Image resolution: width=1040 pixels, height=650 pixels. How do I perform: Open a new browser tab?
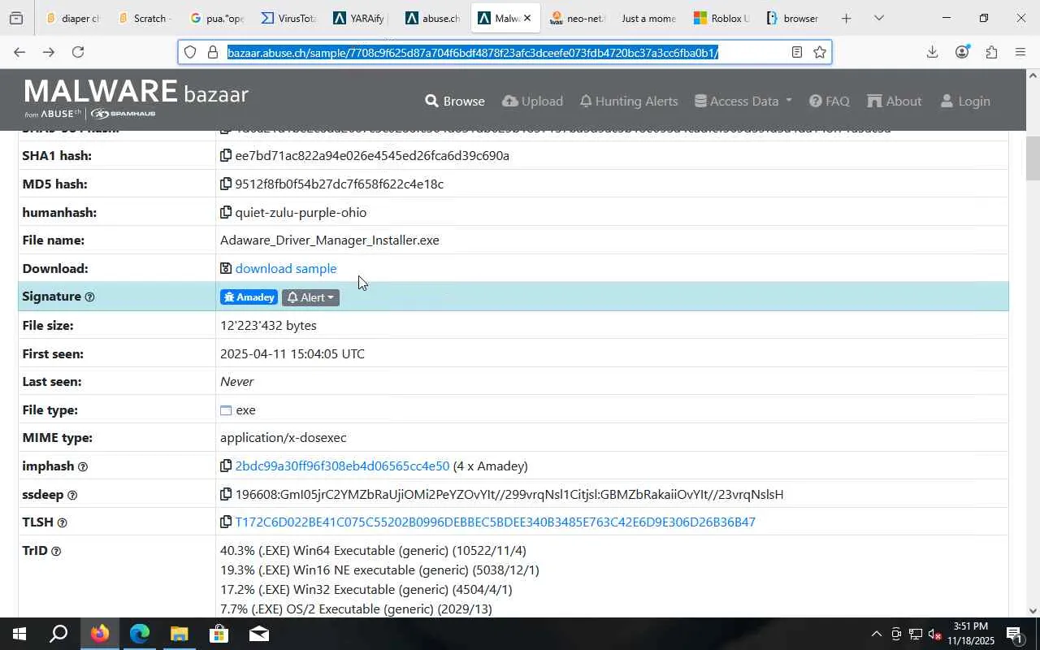coord(846,18)
